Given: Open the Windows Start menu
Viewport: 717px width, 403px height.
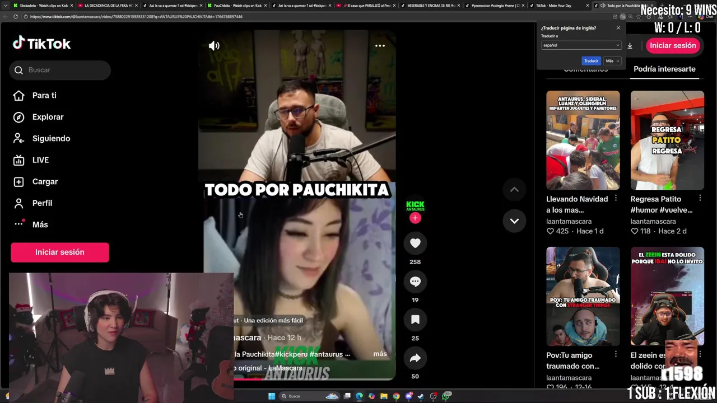Looking at the screenshot, I should point(272,396).
